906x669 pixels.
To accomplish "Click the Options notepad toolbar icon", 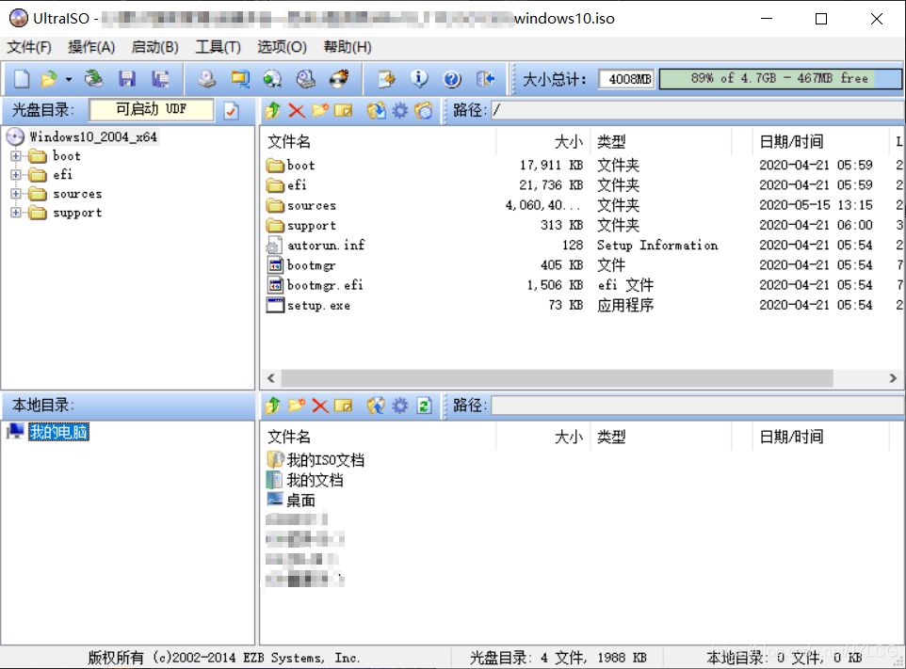I will click(386, 78).
